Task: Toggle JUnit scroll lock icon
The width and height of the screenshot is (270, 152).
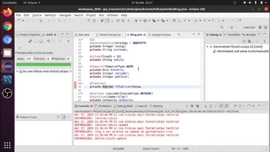Action: click(x=41, y=41)
